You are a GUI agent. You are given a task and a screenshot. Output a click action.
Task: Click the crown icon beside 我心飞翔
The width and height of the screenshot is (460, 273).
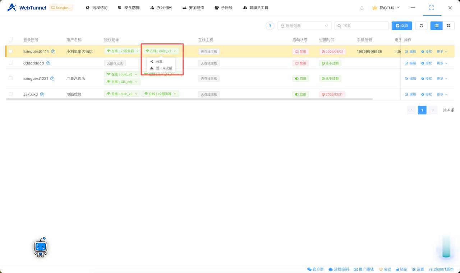click(374, 8)
